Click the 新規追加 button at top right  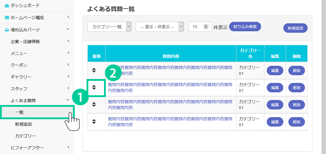(x=295, y=28)
